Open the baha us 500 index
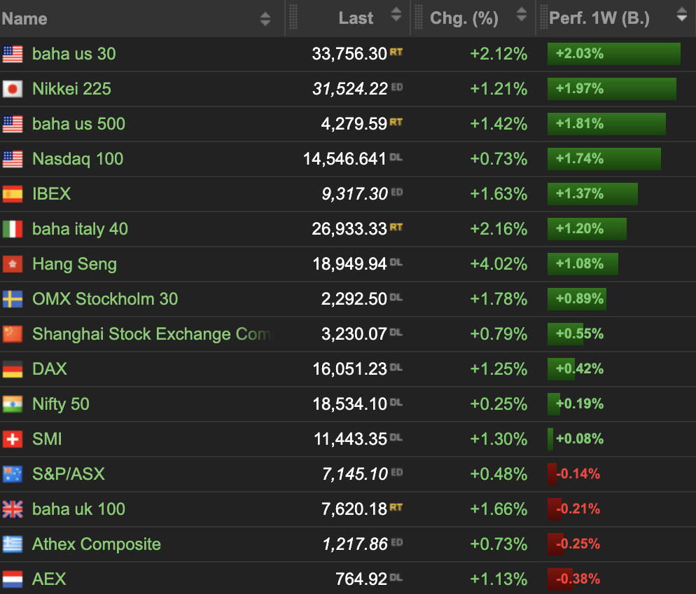This screenshot has height=594, width=696. click(x=79, y=124)
